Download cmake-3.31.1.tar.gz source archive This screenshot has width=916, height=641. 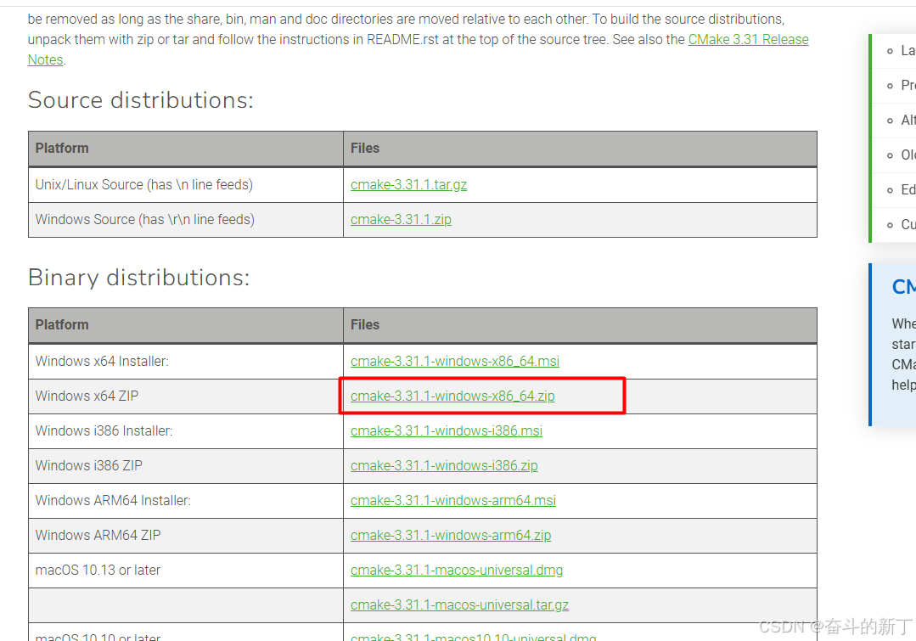[408, 184]
